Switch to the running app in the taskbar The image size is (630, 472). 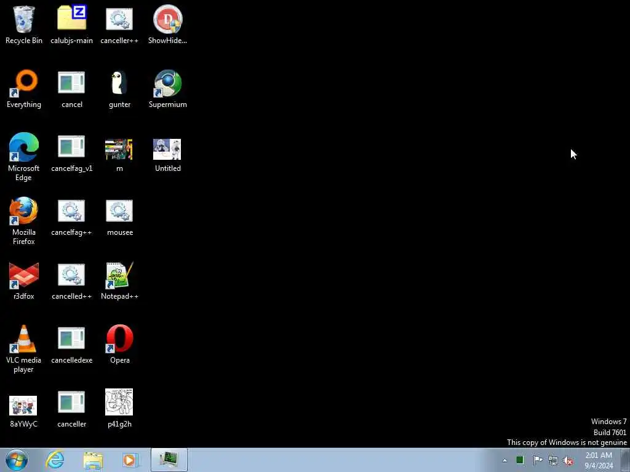click(169, 460)
